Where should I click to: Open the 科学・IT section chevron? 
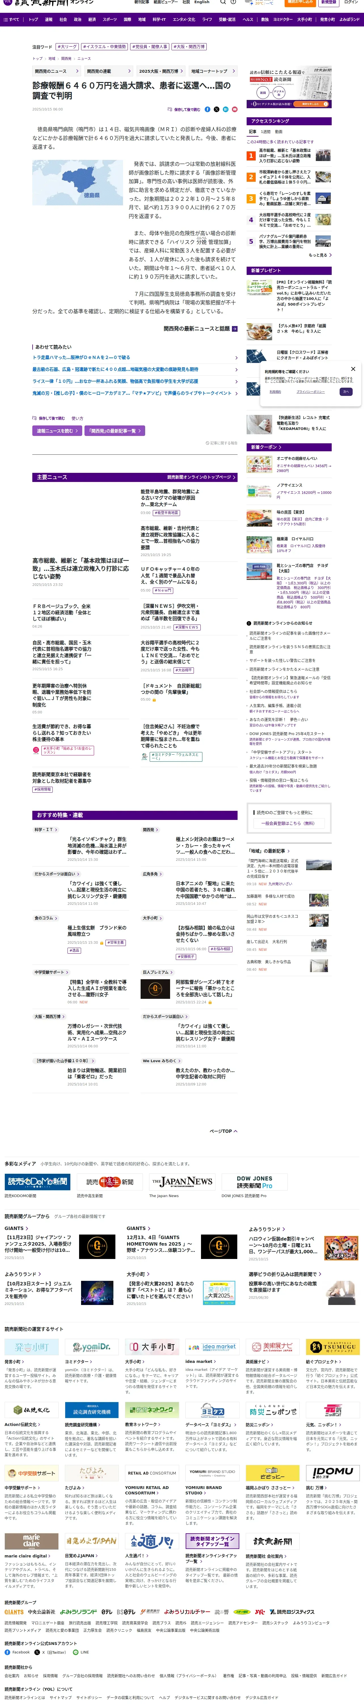[x=46, y=830]
